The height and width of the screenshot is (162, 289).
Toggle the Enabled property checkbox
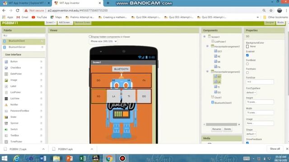pos(247,55)
